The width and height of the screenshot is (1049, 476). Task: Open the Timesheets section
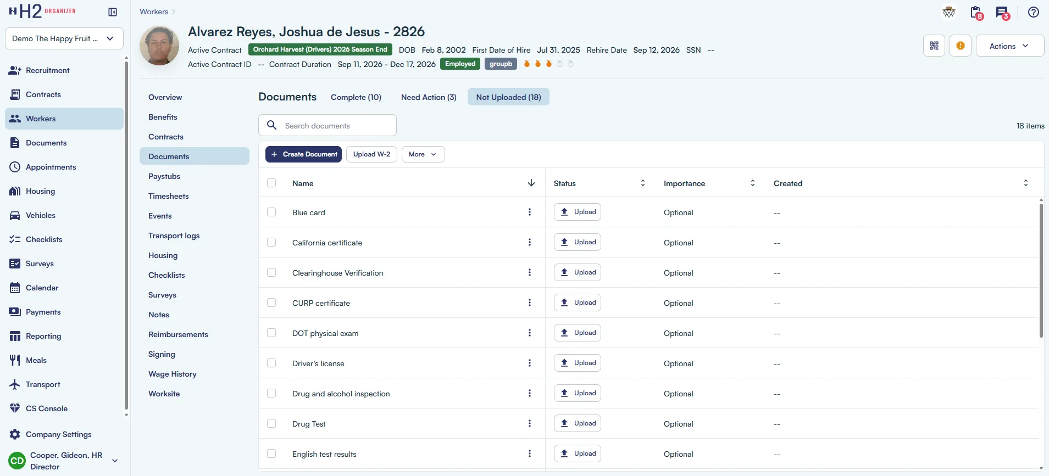click(x=195, y=196)
